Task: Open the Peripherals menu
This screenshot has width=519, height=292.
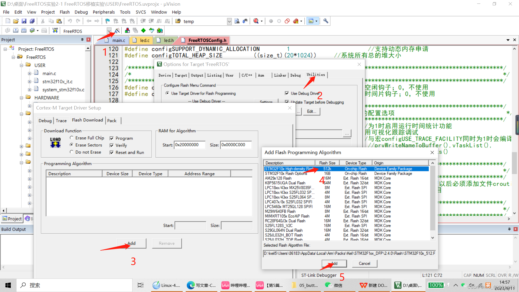Action: point(104,12)
